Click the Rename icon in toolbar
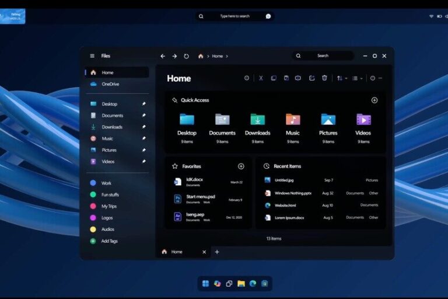 pyautogui.click(x=298, y=78)
